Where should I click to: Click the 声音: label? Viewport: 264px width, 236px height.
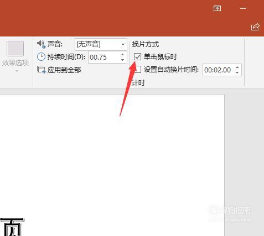click(55, 44)
